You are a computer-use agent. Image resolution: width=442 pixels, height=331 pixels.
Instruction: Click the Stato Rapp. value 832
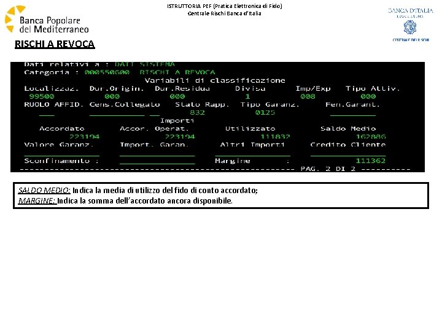[197, 113]
